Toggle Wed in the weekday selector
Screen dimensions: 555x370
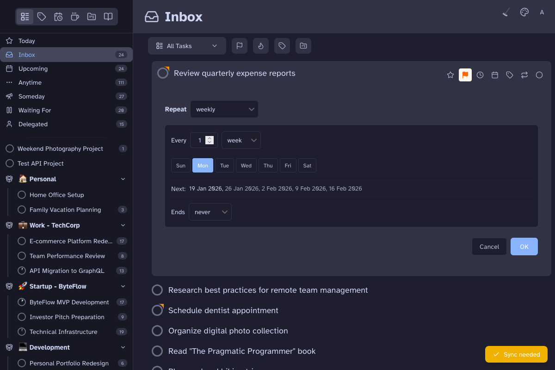[246, 165]
